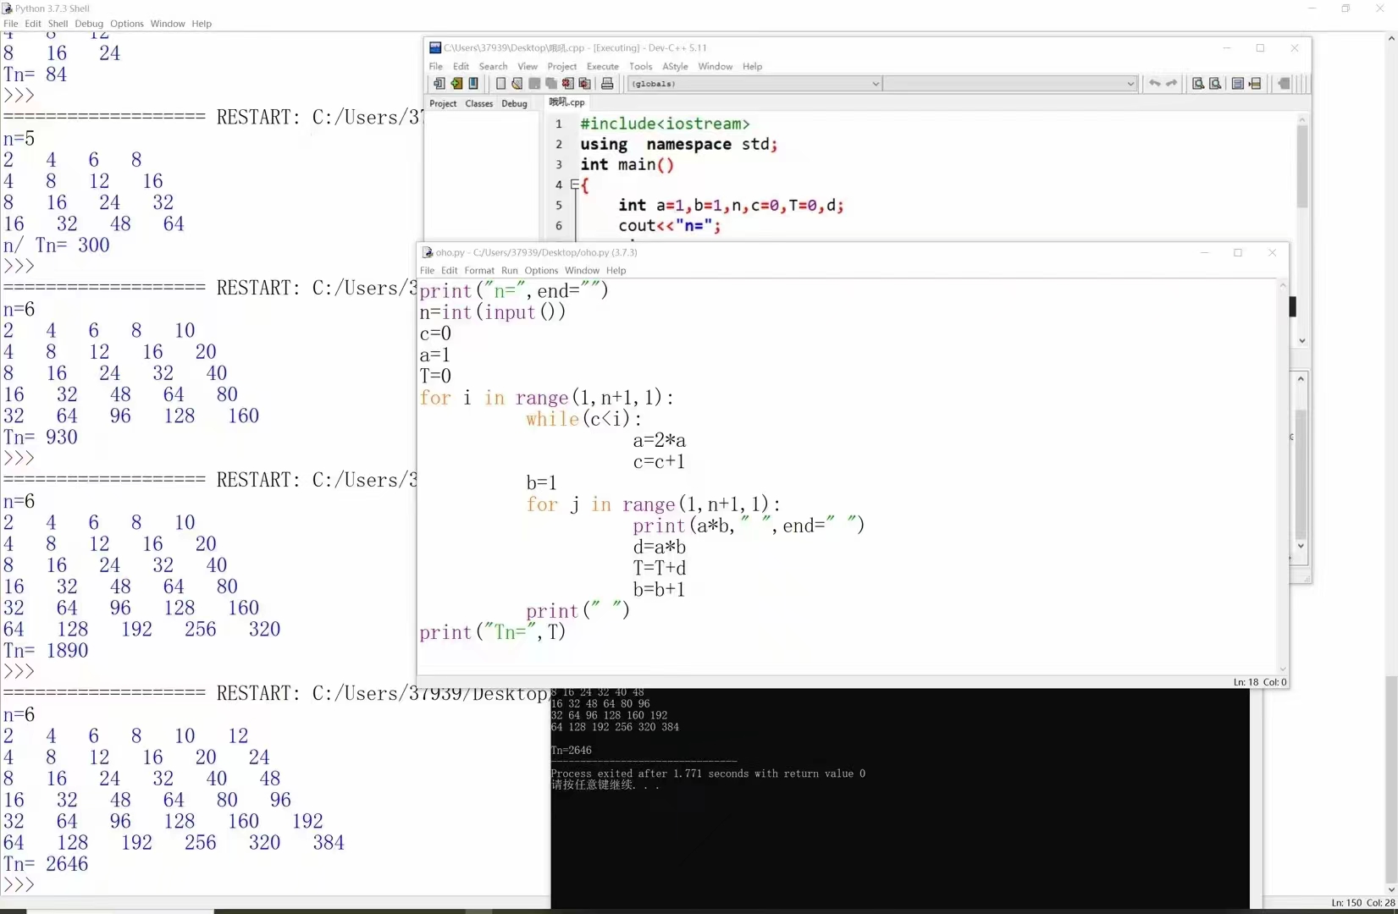Open the AStyle menu in Dev-C++
1398x914 pixels.
[x=675, y=66]
